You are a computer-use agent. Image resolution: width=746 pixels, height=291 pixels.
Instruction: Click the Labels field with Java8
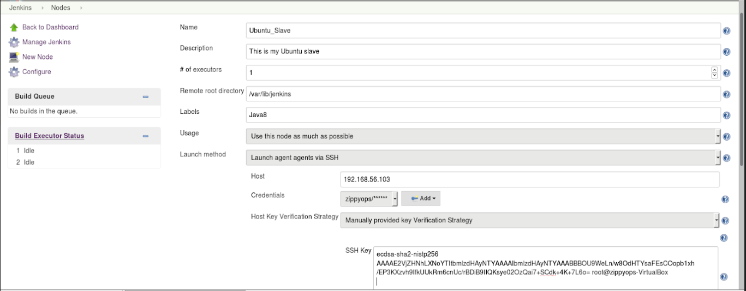coord(484,115)
